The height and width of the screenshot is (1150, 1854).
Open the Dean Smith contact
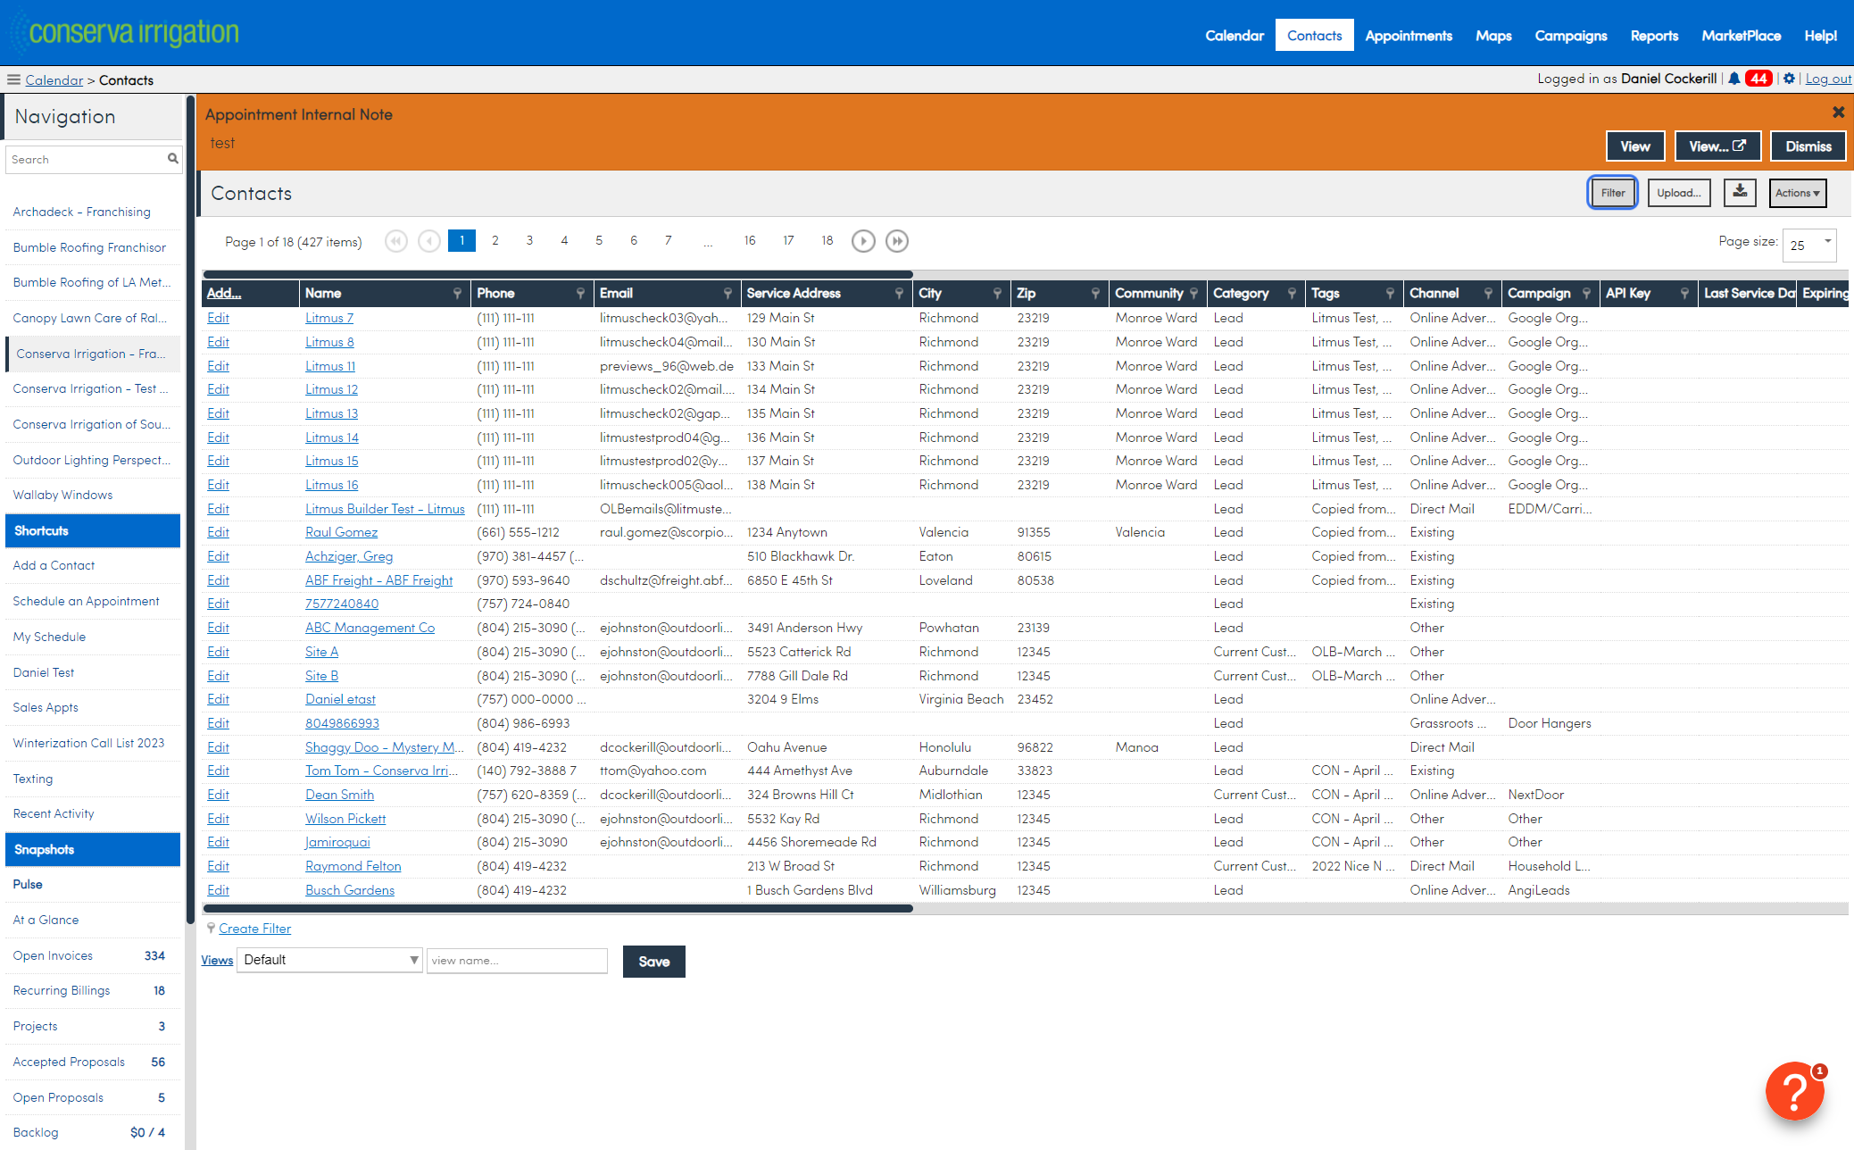(339, 795)
